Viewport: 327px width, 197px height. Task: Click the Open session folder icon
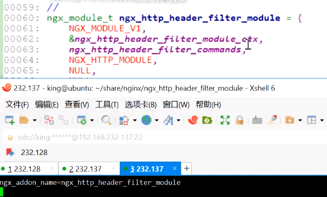[24, 121]
